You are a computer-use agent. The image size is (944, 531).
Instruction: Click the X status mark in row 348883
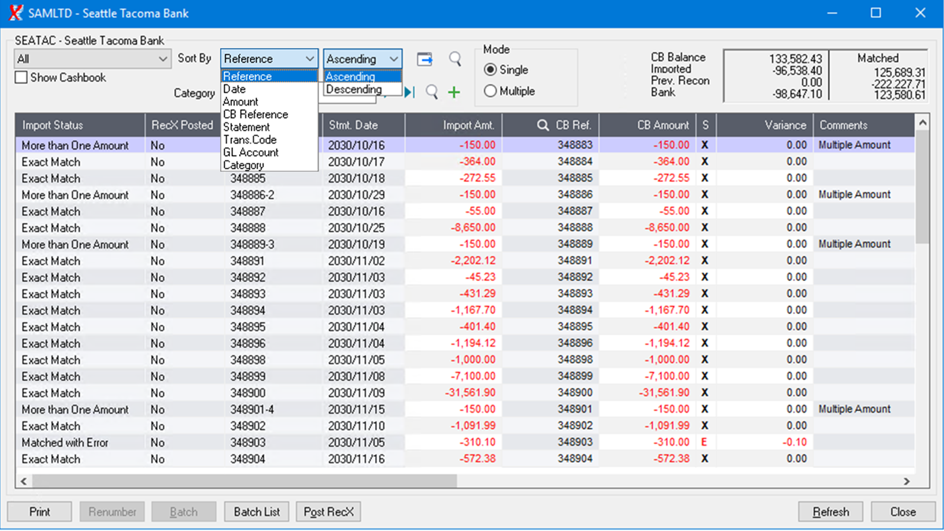coord(705,145)
